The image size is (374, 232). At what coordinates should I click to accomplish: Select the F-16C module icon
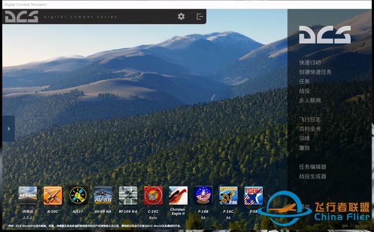[228, 195]
